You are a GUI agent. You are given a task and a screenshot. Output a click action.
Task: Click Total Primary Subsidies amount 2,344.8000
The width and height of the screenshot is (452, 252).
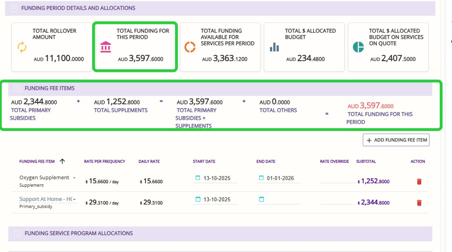[x=34, y=102]
